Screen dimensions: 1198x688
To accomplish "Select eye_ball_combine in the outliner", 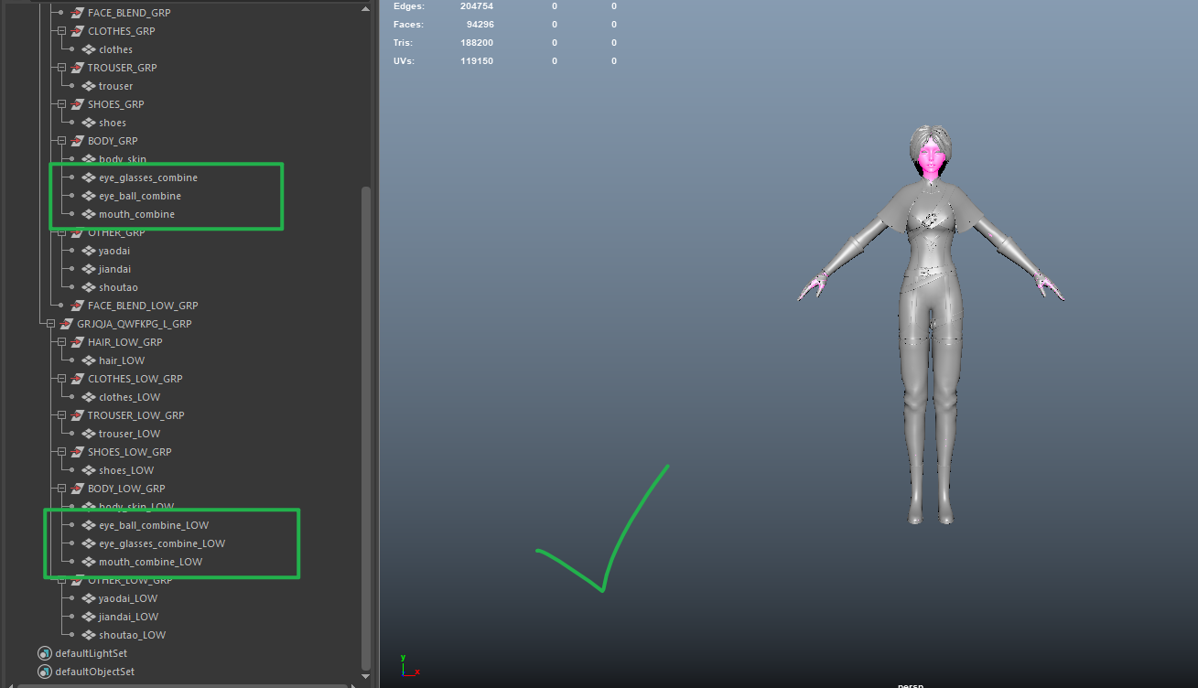I will pos(139,196).
